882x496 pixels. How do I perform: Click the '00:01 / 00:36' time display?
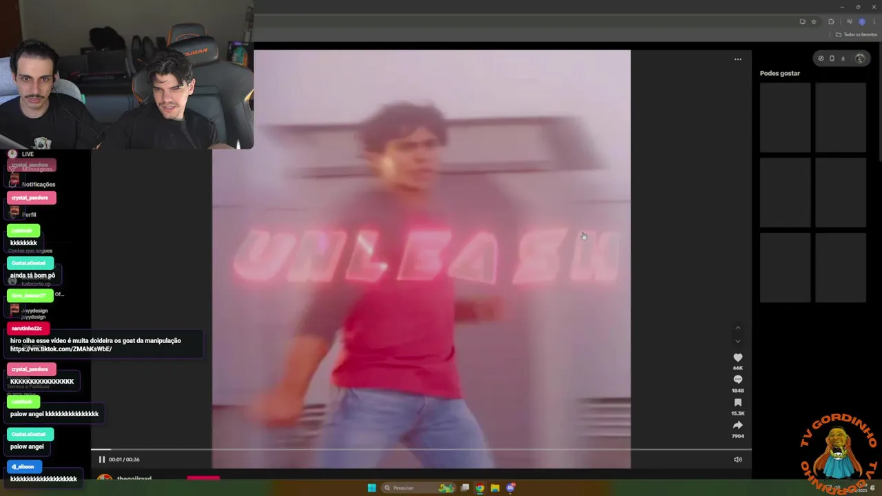pos(124,459)
